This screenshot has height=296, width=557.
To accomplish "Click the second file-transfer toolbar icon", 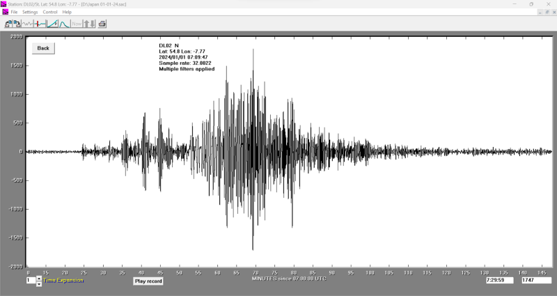I will tap(17, 24).
